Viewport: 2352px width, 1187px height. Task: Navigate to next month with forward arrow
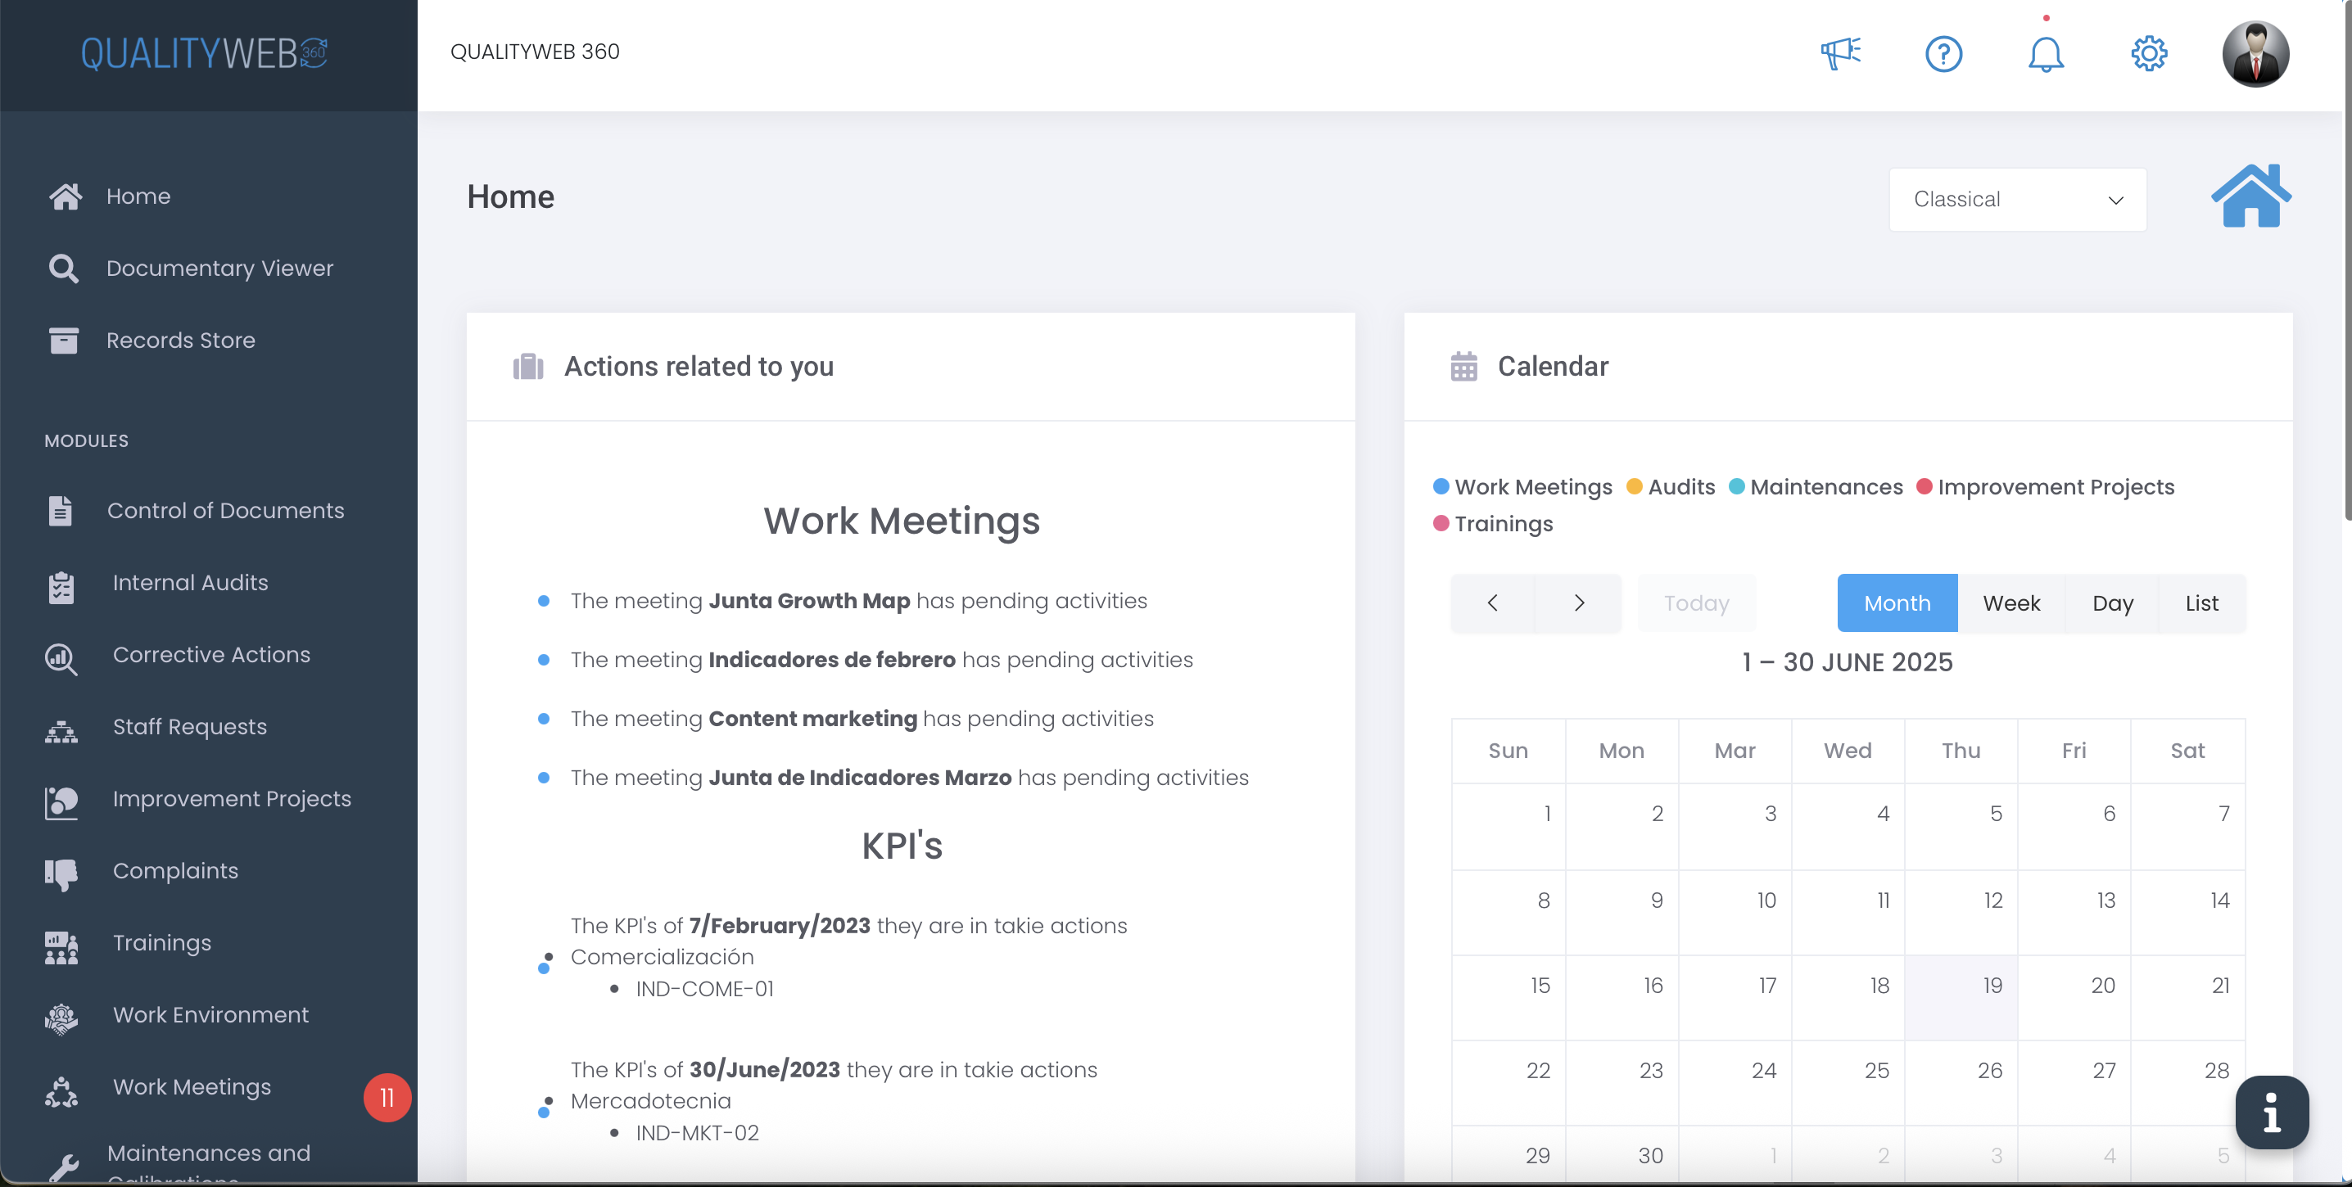coord(1579,603)
